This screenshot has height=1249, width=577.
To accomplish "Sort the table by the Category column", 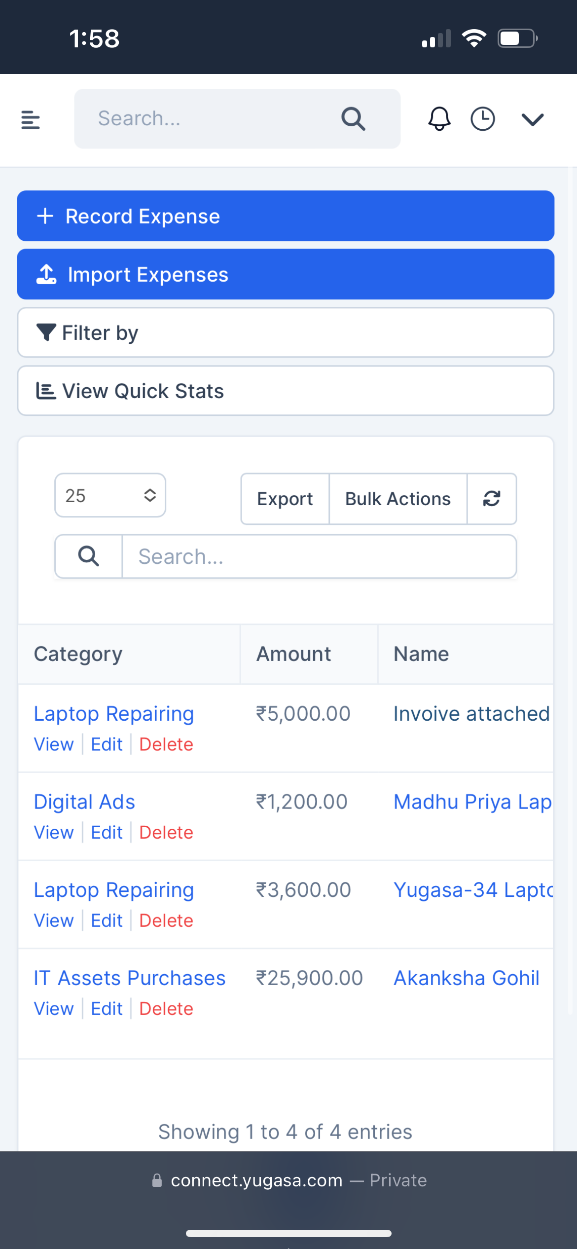I will (78, 654).
